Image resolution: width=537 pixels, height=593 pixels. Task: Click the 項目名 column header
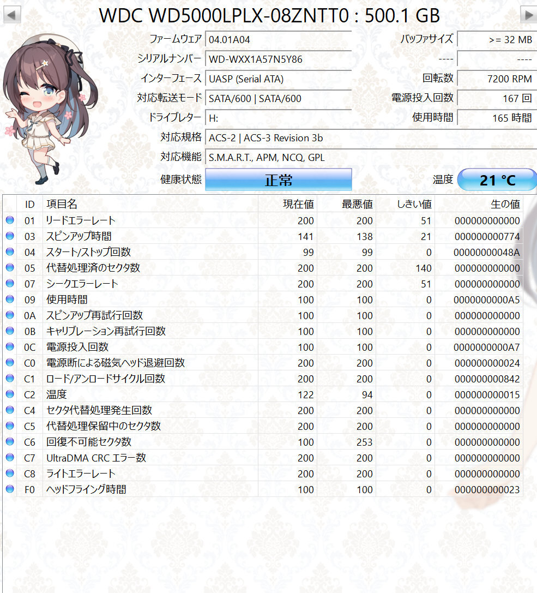pos(150,204)
